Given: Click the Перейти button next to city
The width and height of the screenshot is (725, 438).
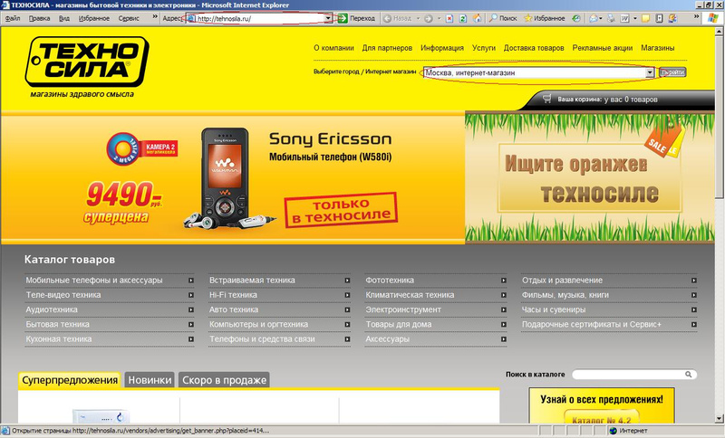Looking at the screenshot, I should (x=672, y=72).
